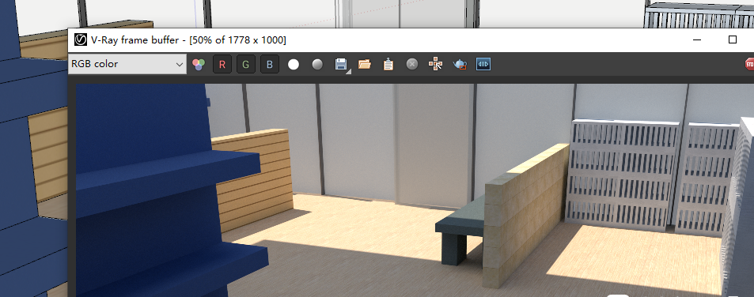Open the RGB color channel dropdown
This screenshot has height=297, width=754.
(127, 64)
